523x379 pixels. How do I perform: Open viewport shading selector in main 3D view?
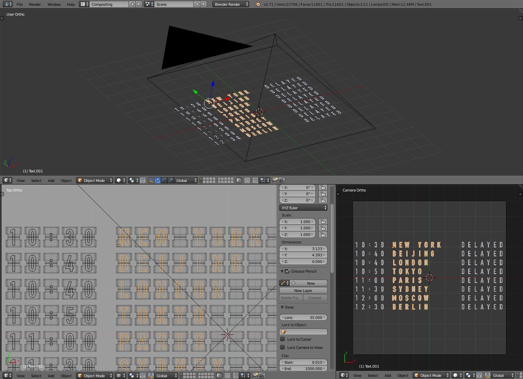pos(121,180)
